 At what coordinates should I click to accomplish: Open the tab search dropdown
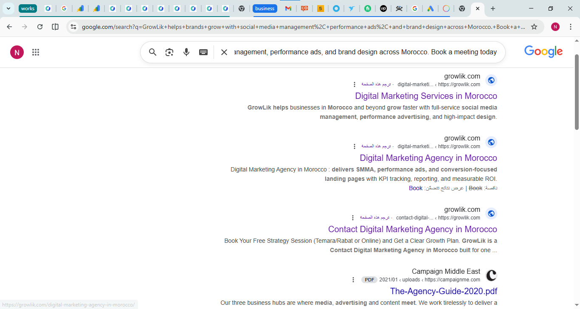tap(8, 8)
